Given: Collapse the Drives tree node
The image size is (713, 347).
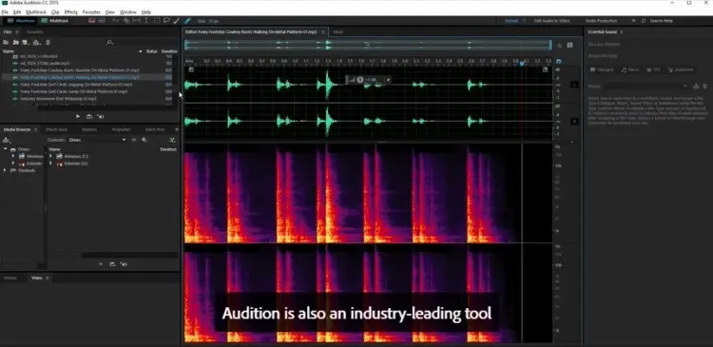Looking at the screenshot, I should point(5,149).
